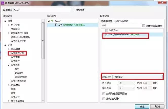Select 旋转 action

(x=13, y=93)
